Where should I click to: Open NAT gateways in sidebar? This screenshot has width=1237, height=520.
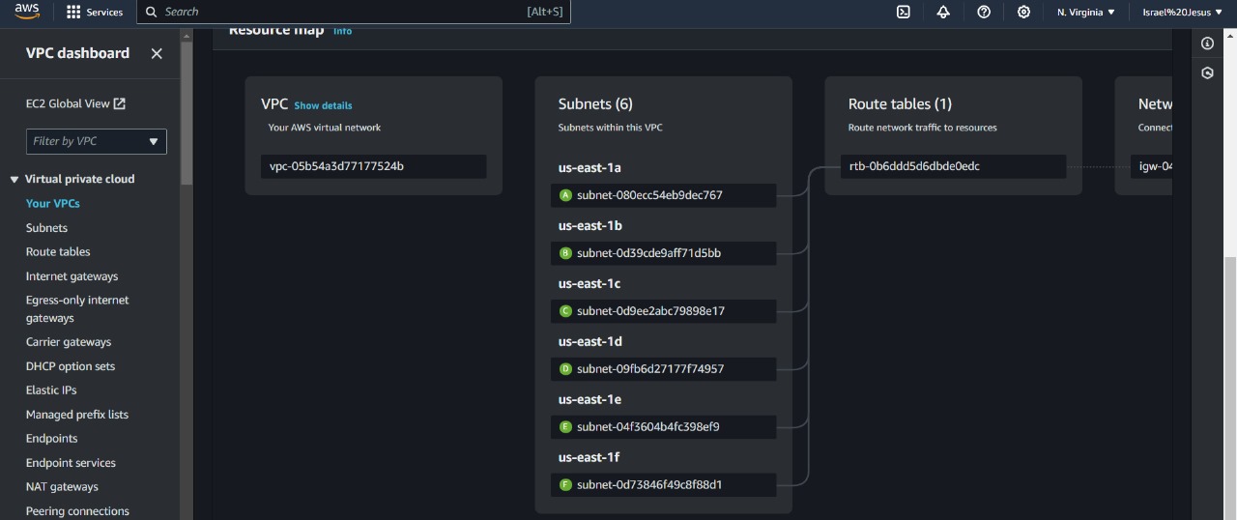pos(62,486)
